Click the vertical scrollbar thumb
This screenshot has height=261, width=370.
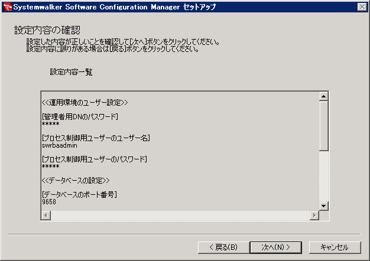point(323,126)
